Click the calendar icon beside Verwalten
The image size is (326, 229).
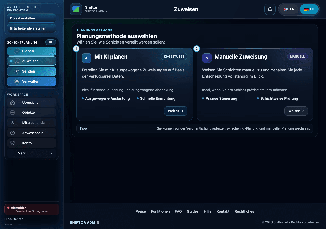coord(17,82)
